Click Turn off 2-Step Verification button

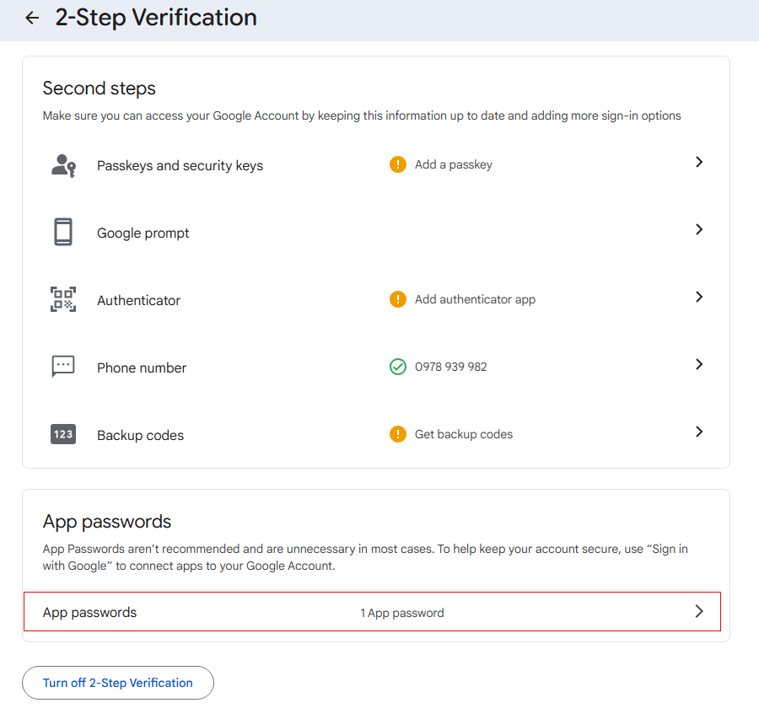click(x=118, y=683)
